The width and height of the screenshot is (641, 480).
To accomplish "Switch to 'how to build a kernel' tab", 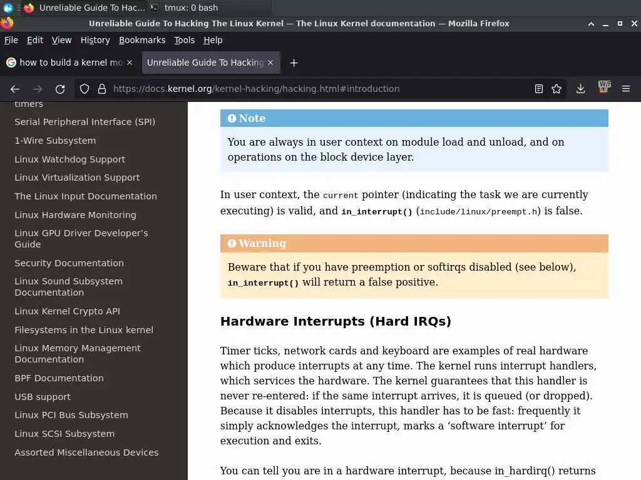I will pyautogui.click(x=69, y=62).
